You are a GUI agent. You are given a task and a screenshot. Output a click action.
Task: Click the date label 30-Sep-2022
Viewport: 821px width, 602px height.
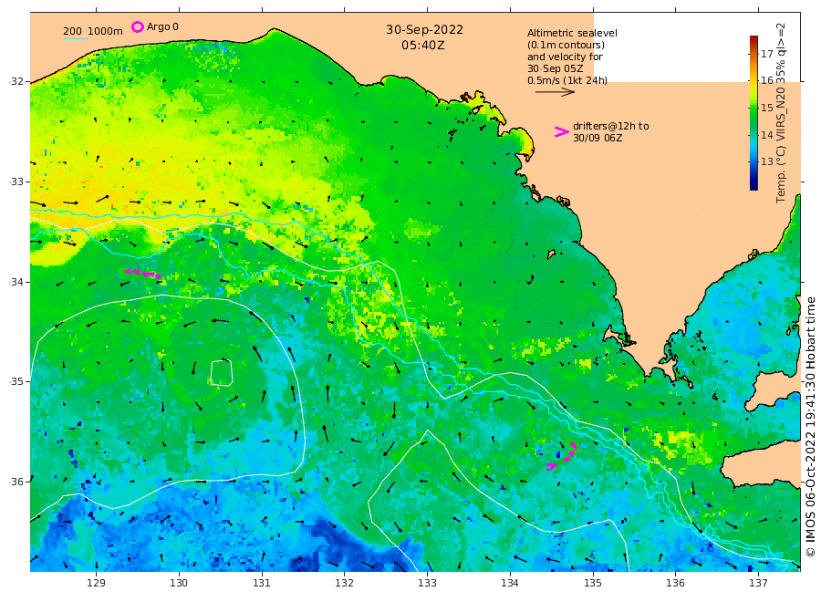tap(424, 30)
